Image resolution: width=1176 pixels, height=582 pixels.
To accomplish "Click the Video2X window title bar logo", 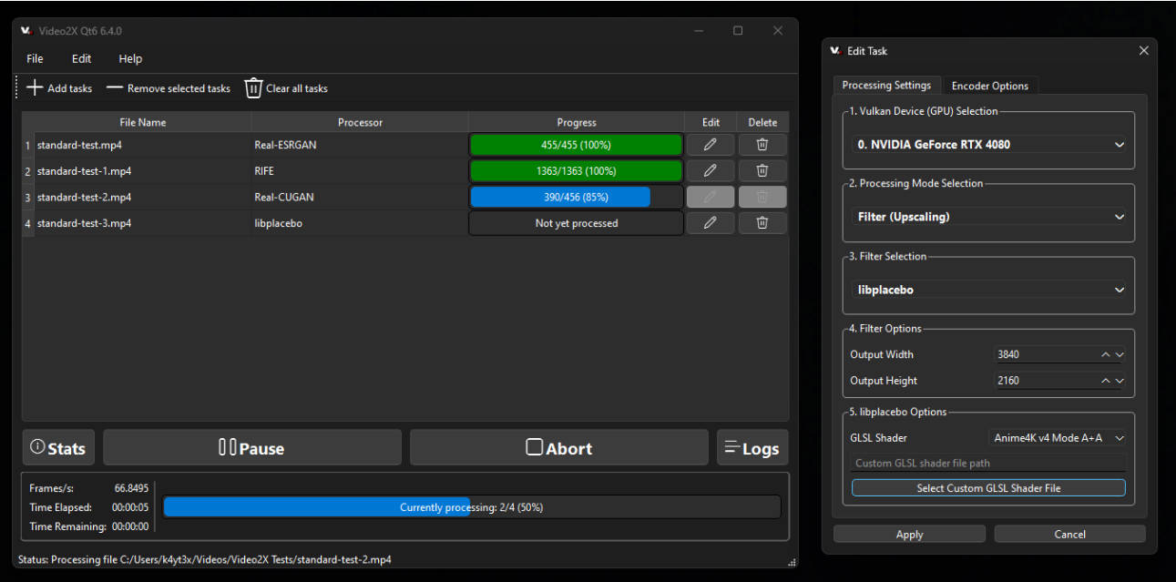I will coord(27,31).
